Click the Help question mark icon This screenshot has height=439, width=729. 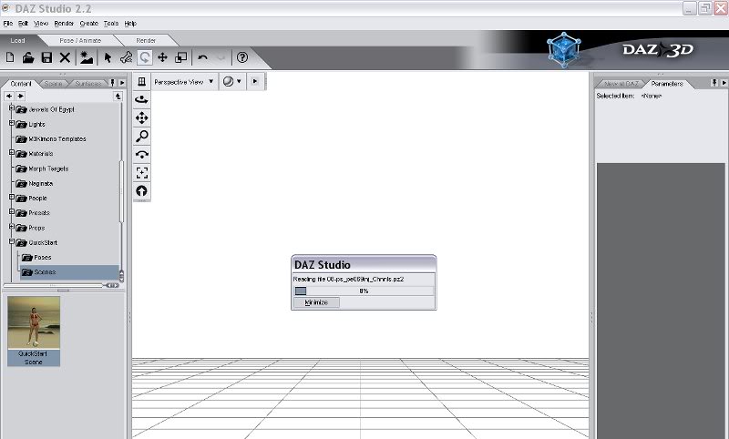tap(242, 57)
